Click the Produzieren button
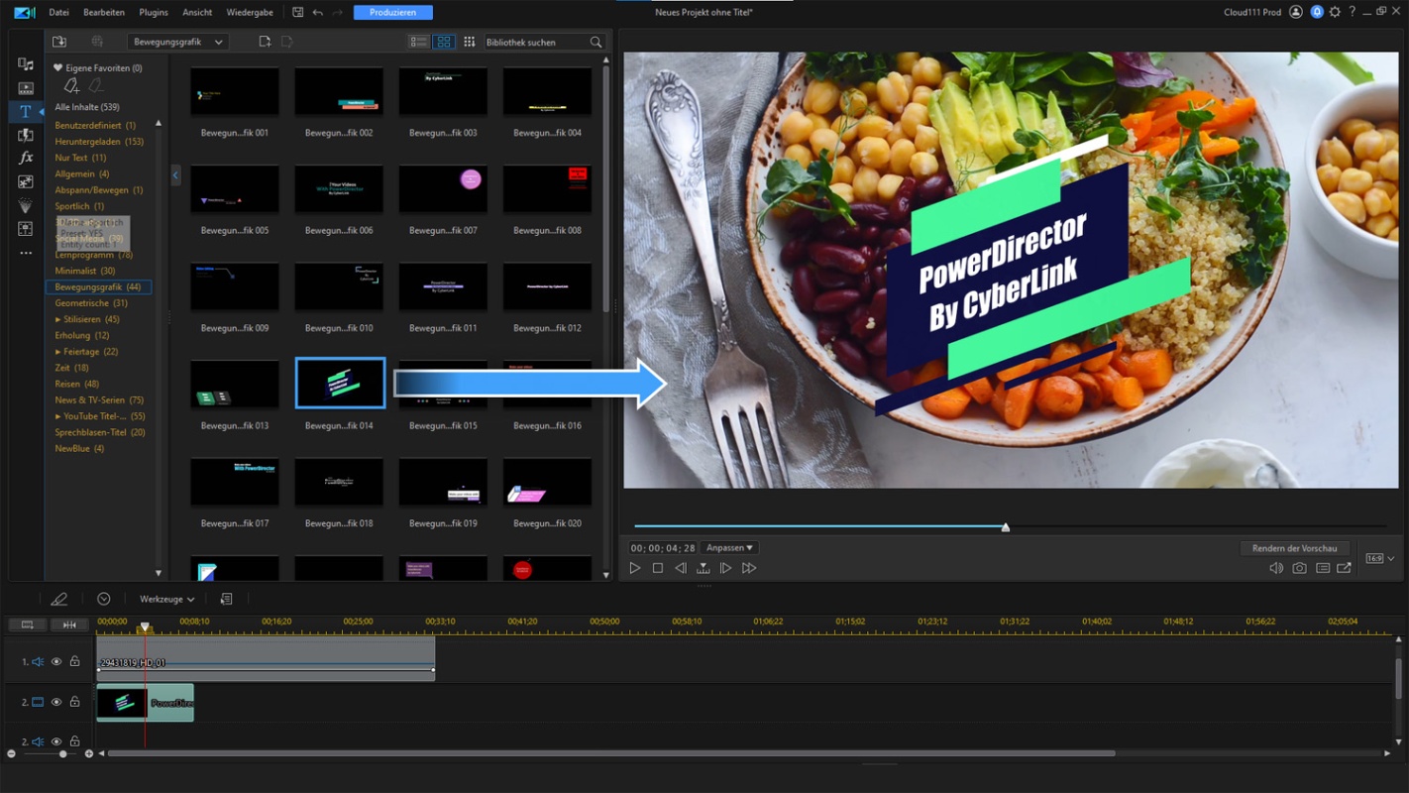 pyautogui.click(x=393, y=12)
